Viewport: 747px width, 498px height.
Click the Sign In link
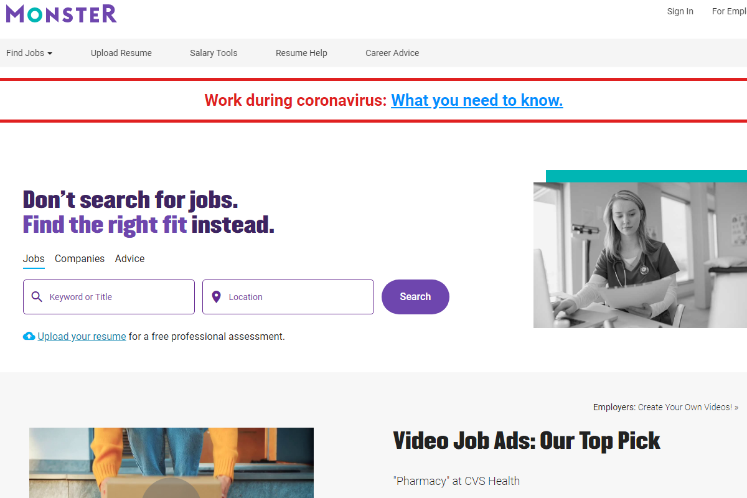click(x=680, y=11)
